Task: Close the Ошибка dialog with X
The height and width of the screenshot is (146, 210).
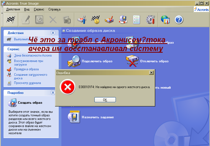Action: 151,73
